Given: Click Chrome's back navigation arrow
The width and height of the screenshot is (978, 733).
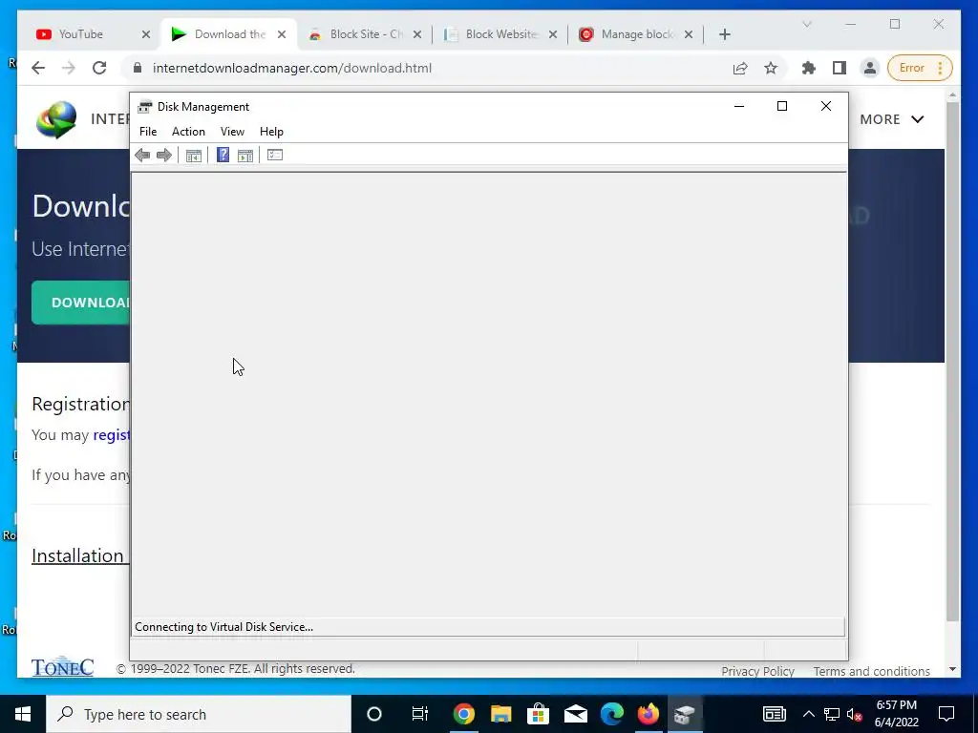Looking at the screenshot, I should point(38,68).
